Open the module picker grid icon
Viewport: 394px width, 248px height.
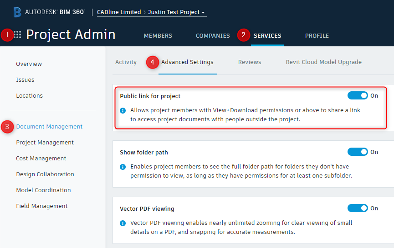tap(17, 35)
